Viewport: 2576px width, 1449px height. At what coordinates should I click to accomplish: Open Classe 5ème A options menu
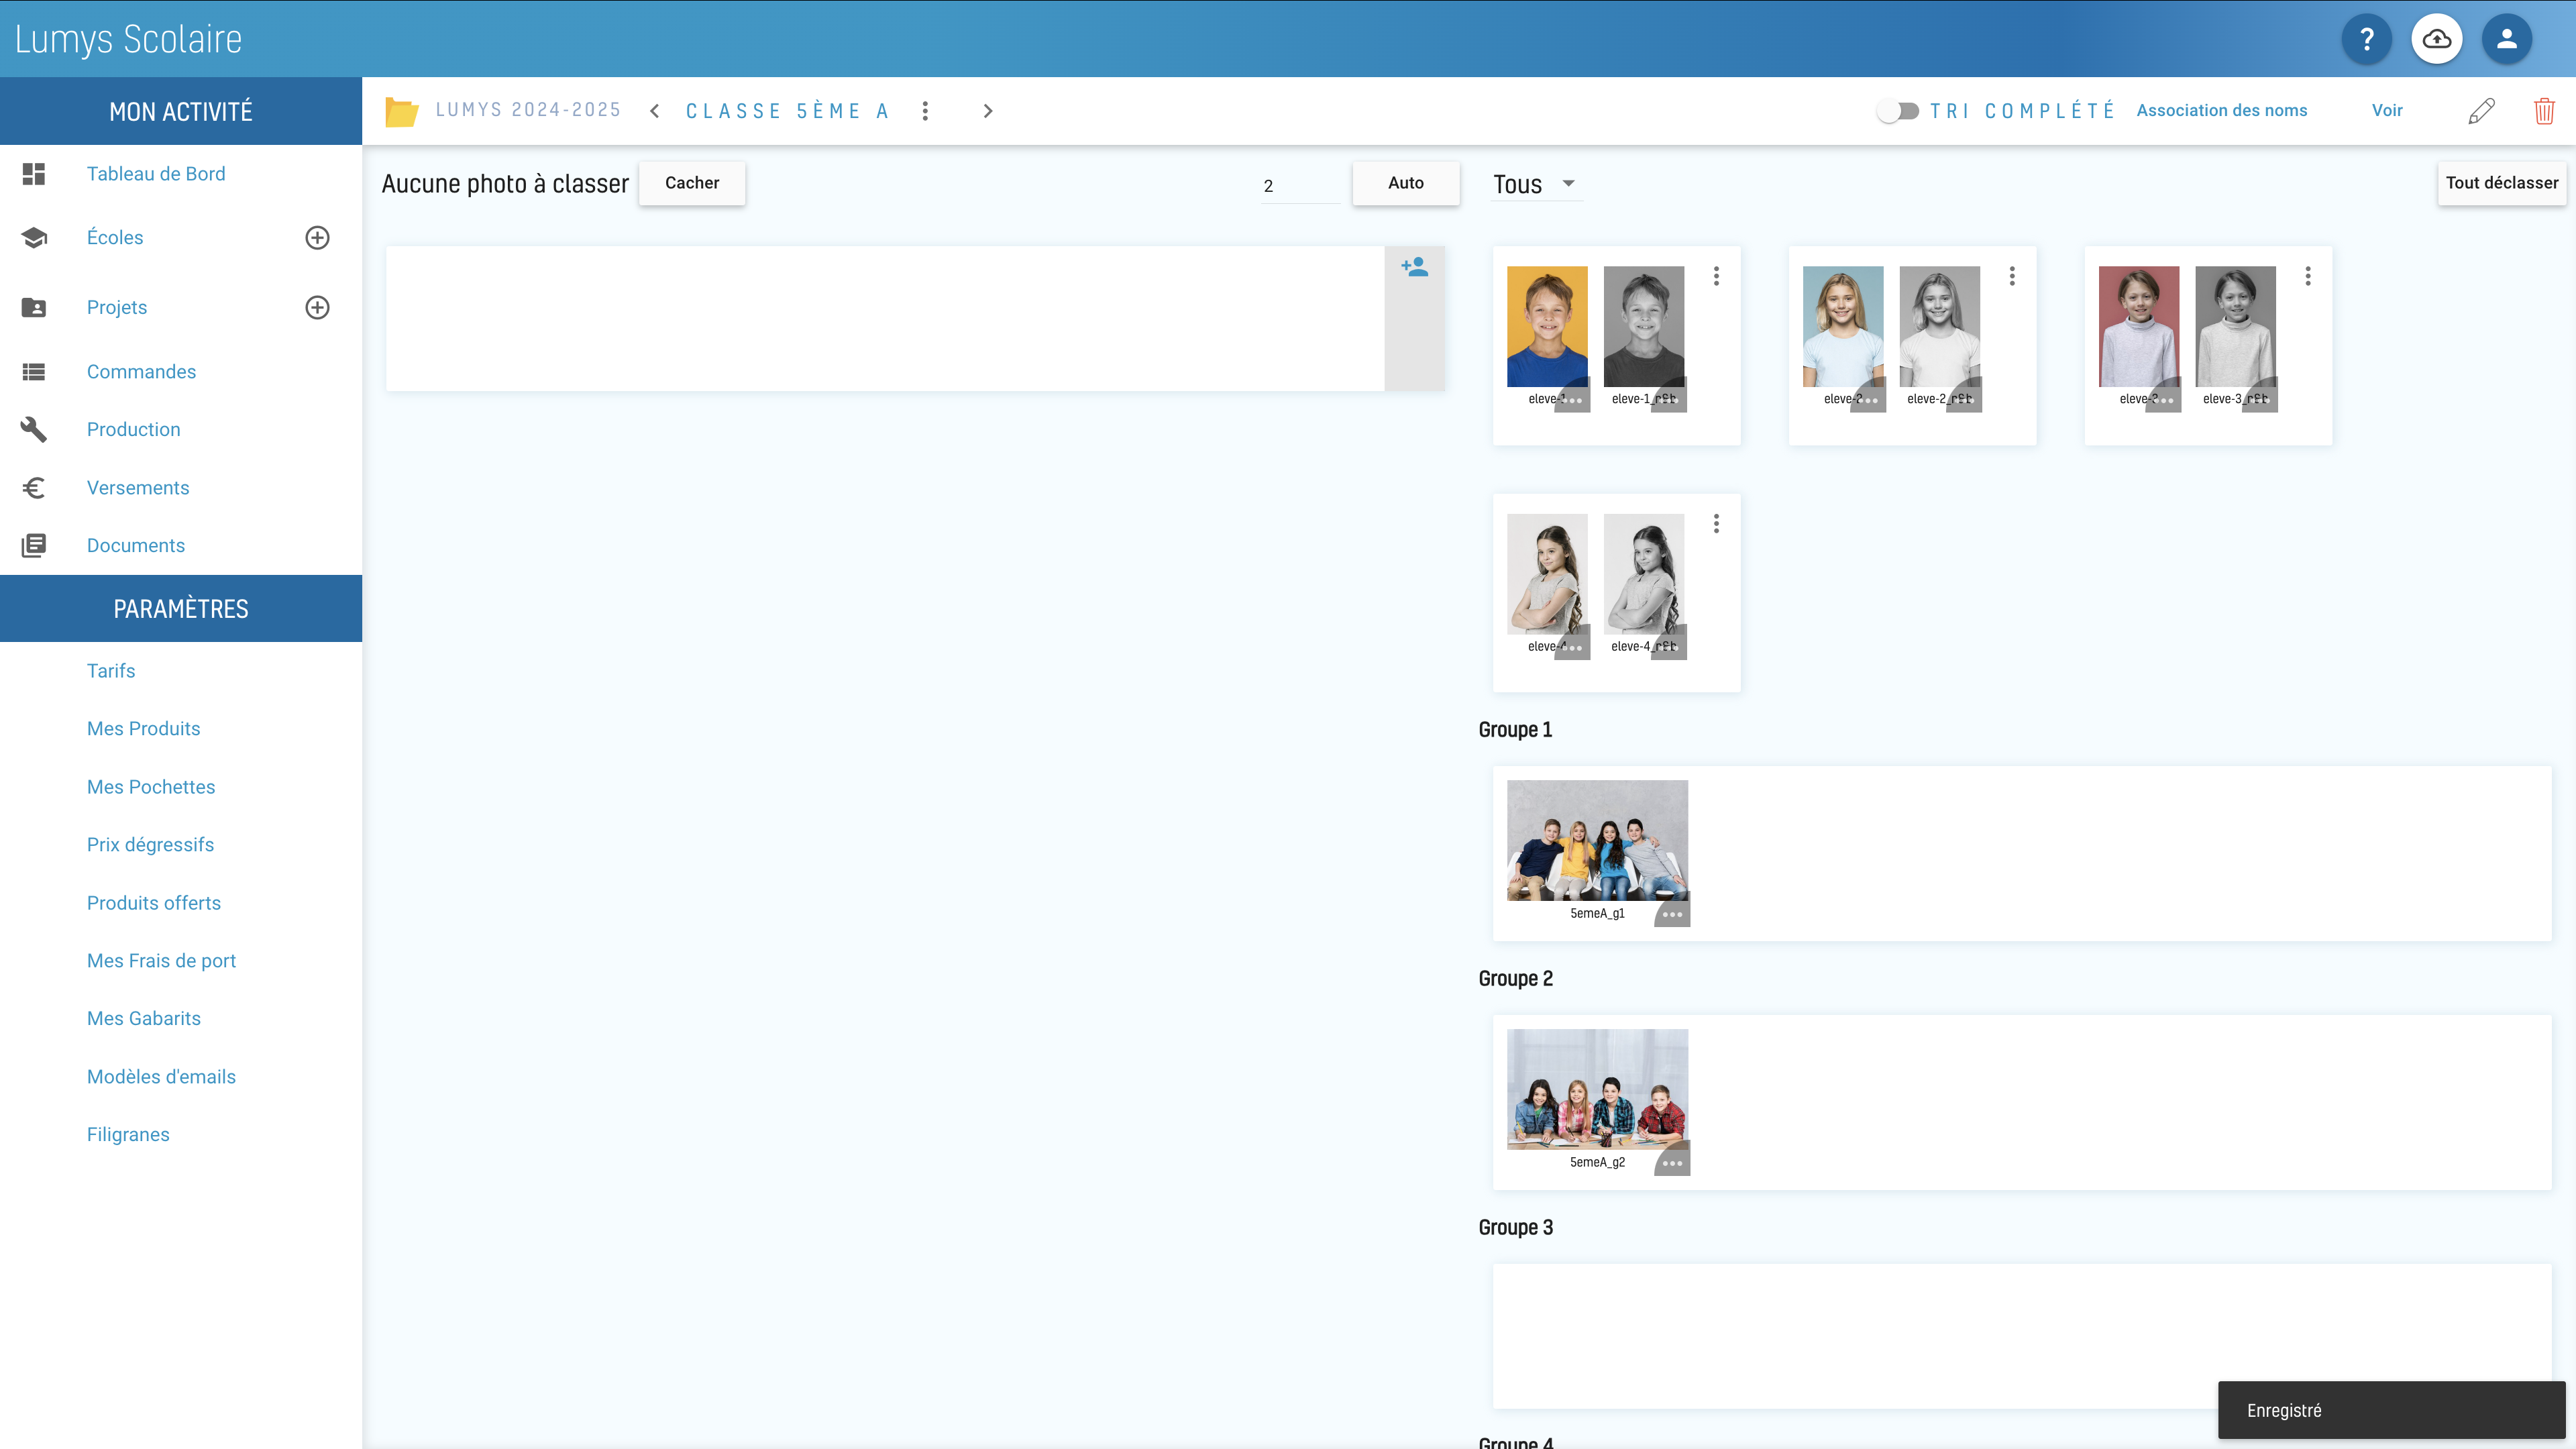click(x=925, y=111)
